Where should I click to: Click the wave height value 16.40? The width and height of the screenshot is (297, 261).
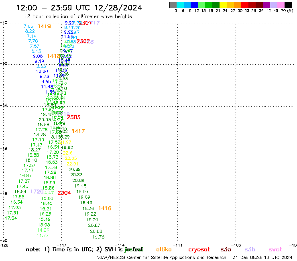point(47,204)
